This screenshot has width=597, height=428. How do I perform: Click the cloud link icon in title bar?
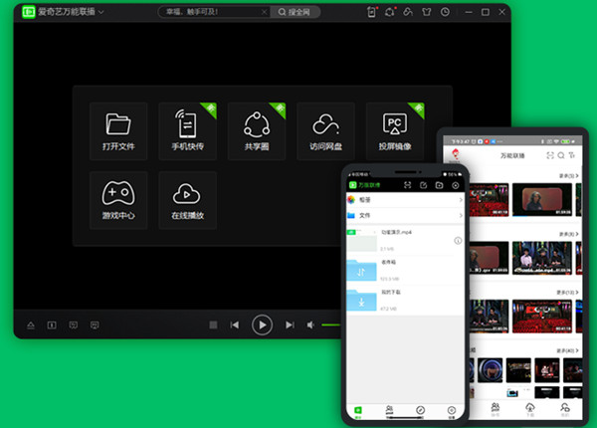408,12
